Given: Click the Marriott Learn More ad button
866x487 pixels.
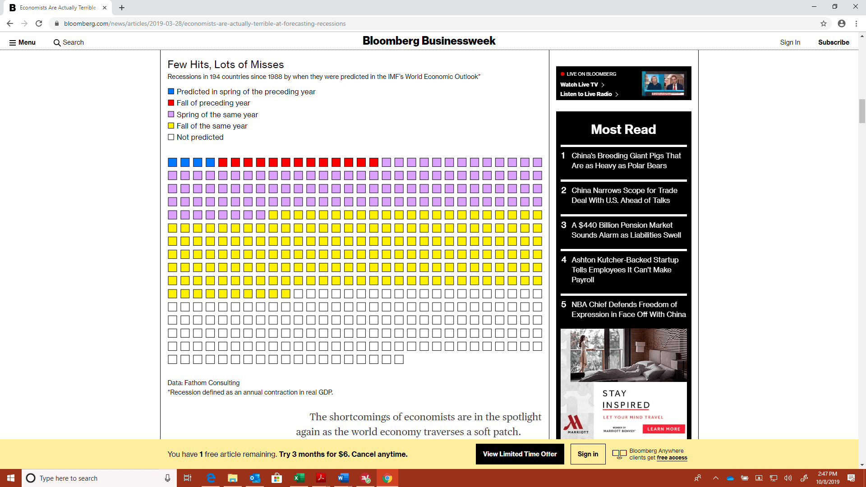Looking at the screenshot, I should 663,429.
